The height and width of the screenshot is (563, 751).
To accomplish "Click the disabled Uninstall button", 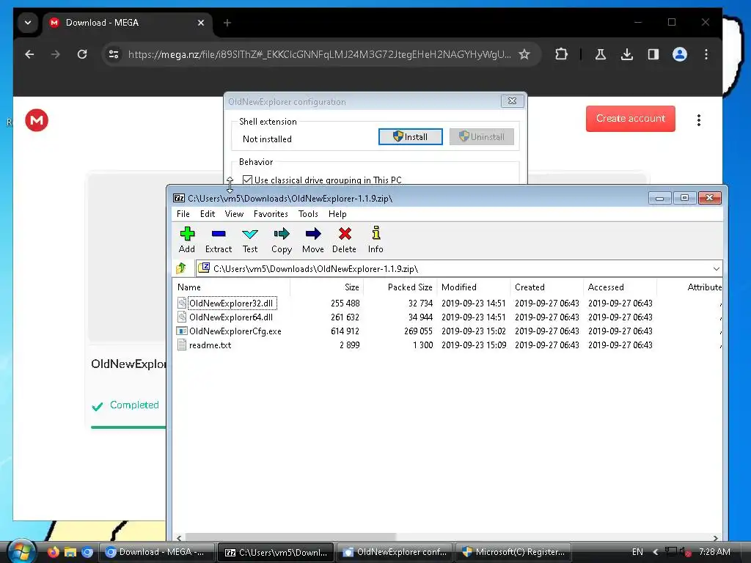I will pyautogui.click(x=481, y=137).
